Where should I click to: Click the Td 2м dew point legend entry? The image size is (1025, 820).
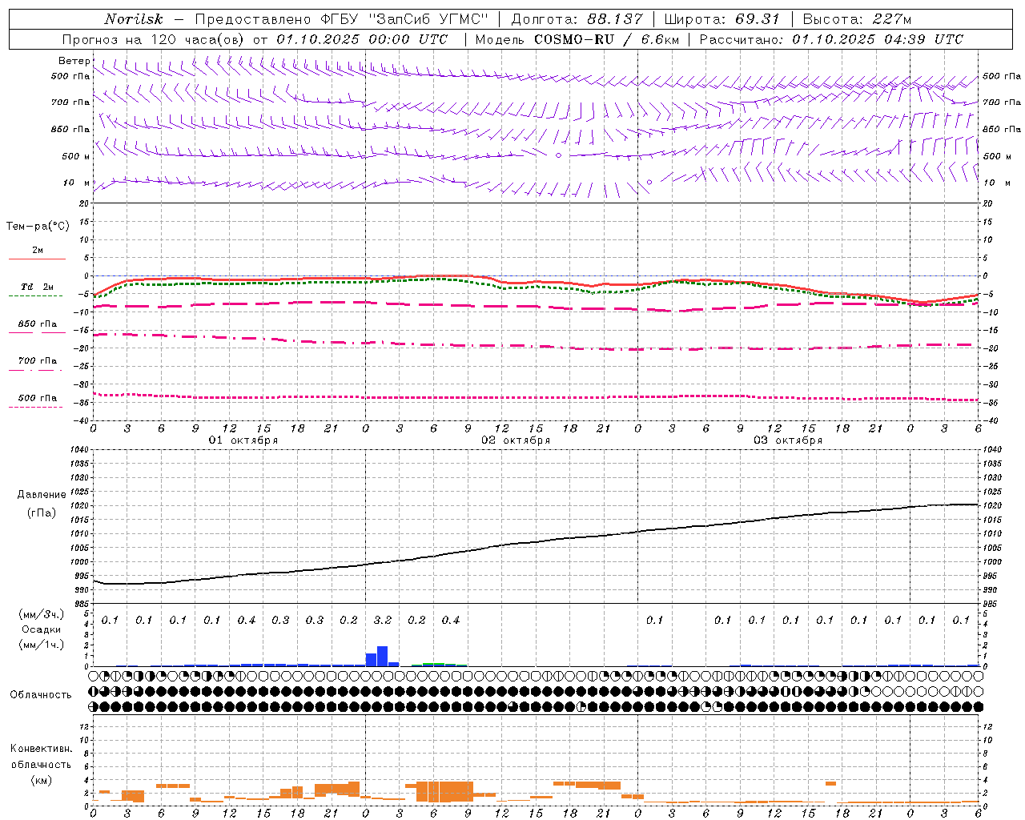37,287
